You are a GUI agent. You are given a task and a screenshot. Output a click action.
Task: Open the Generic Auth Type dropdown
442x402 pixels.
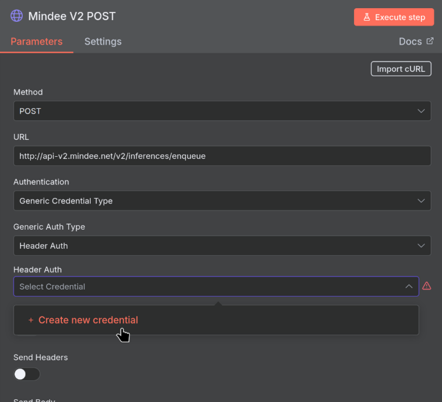pos(222,245)
